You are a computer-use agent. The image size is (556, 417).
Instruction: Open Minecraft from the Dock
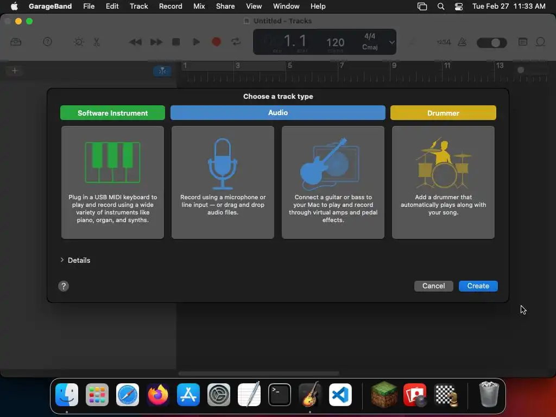click(384, 394)
